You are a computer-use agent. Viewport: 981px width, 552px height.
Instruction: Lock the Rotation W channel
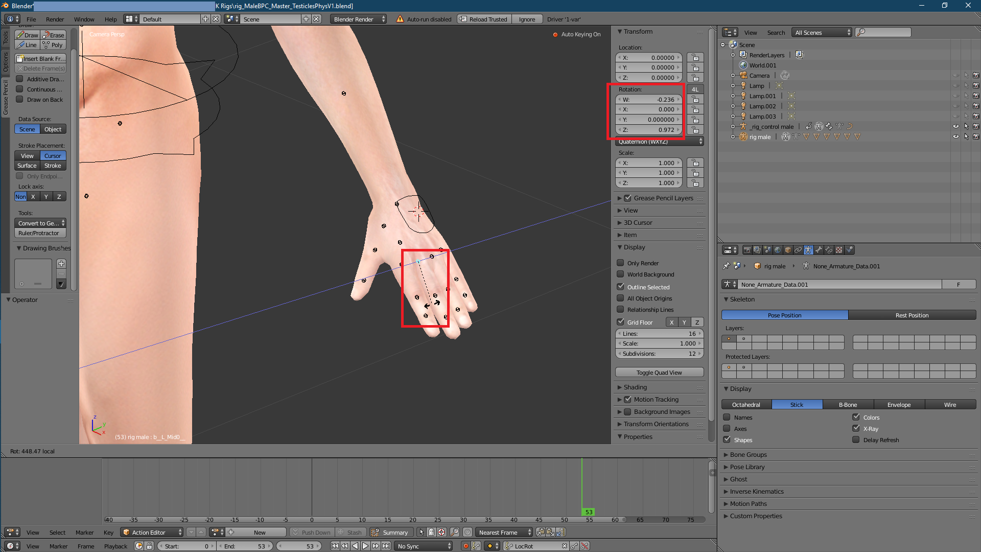pyautogui.click(x=695, y=100)
